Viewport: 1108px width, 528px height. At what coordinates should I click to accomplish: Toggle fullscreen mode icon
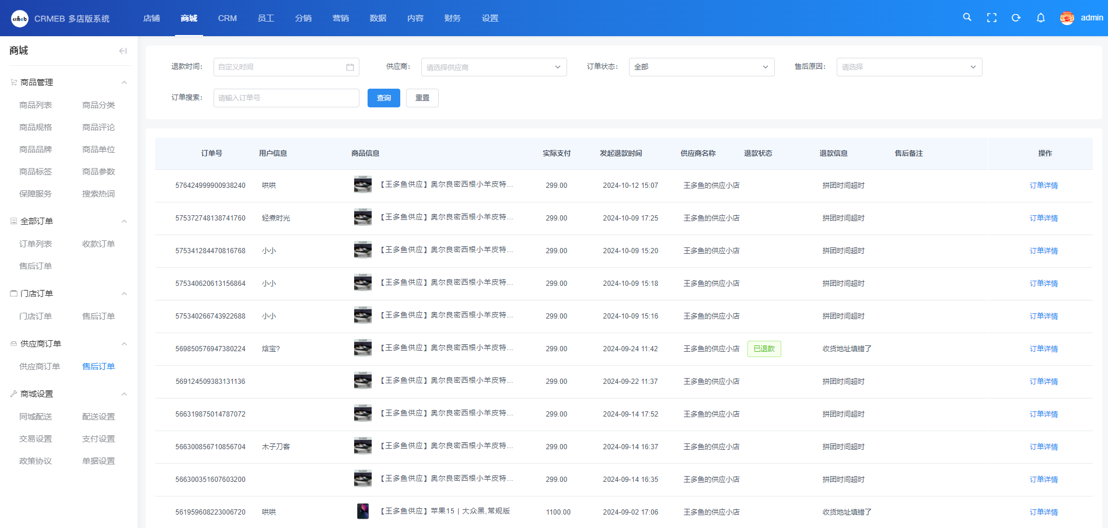tap(991, 18)
